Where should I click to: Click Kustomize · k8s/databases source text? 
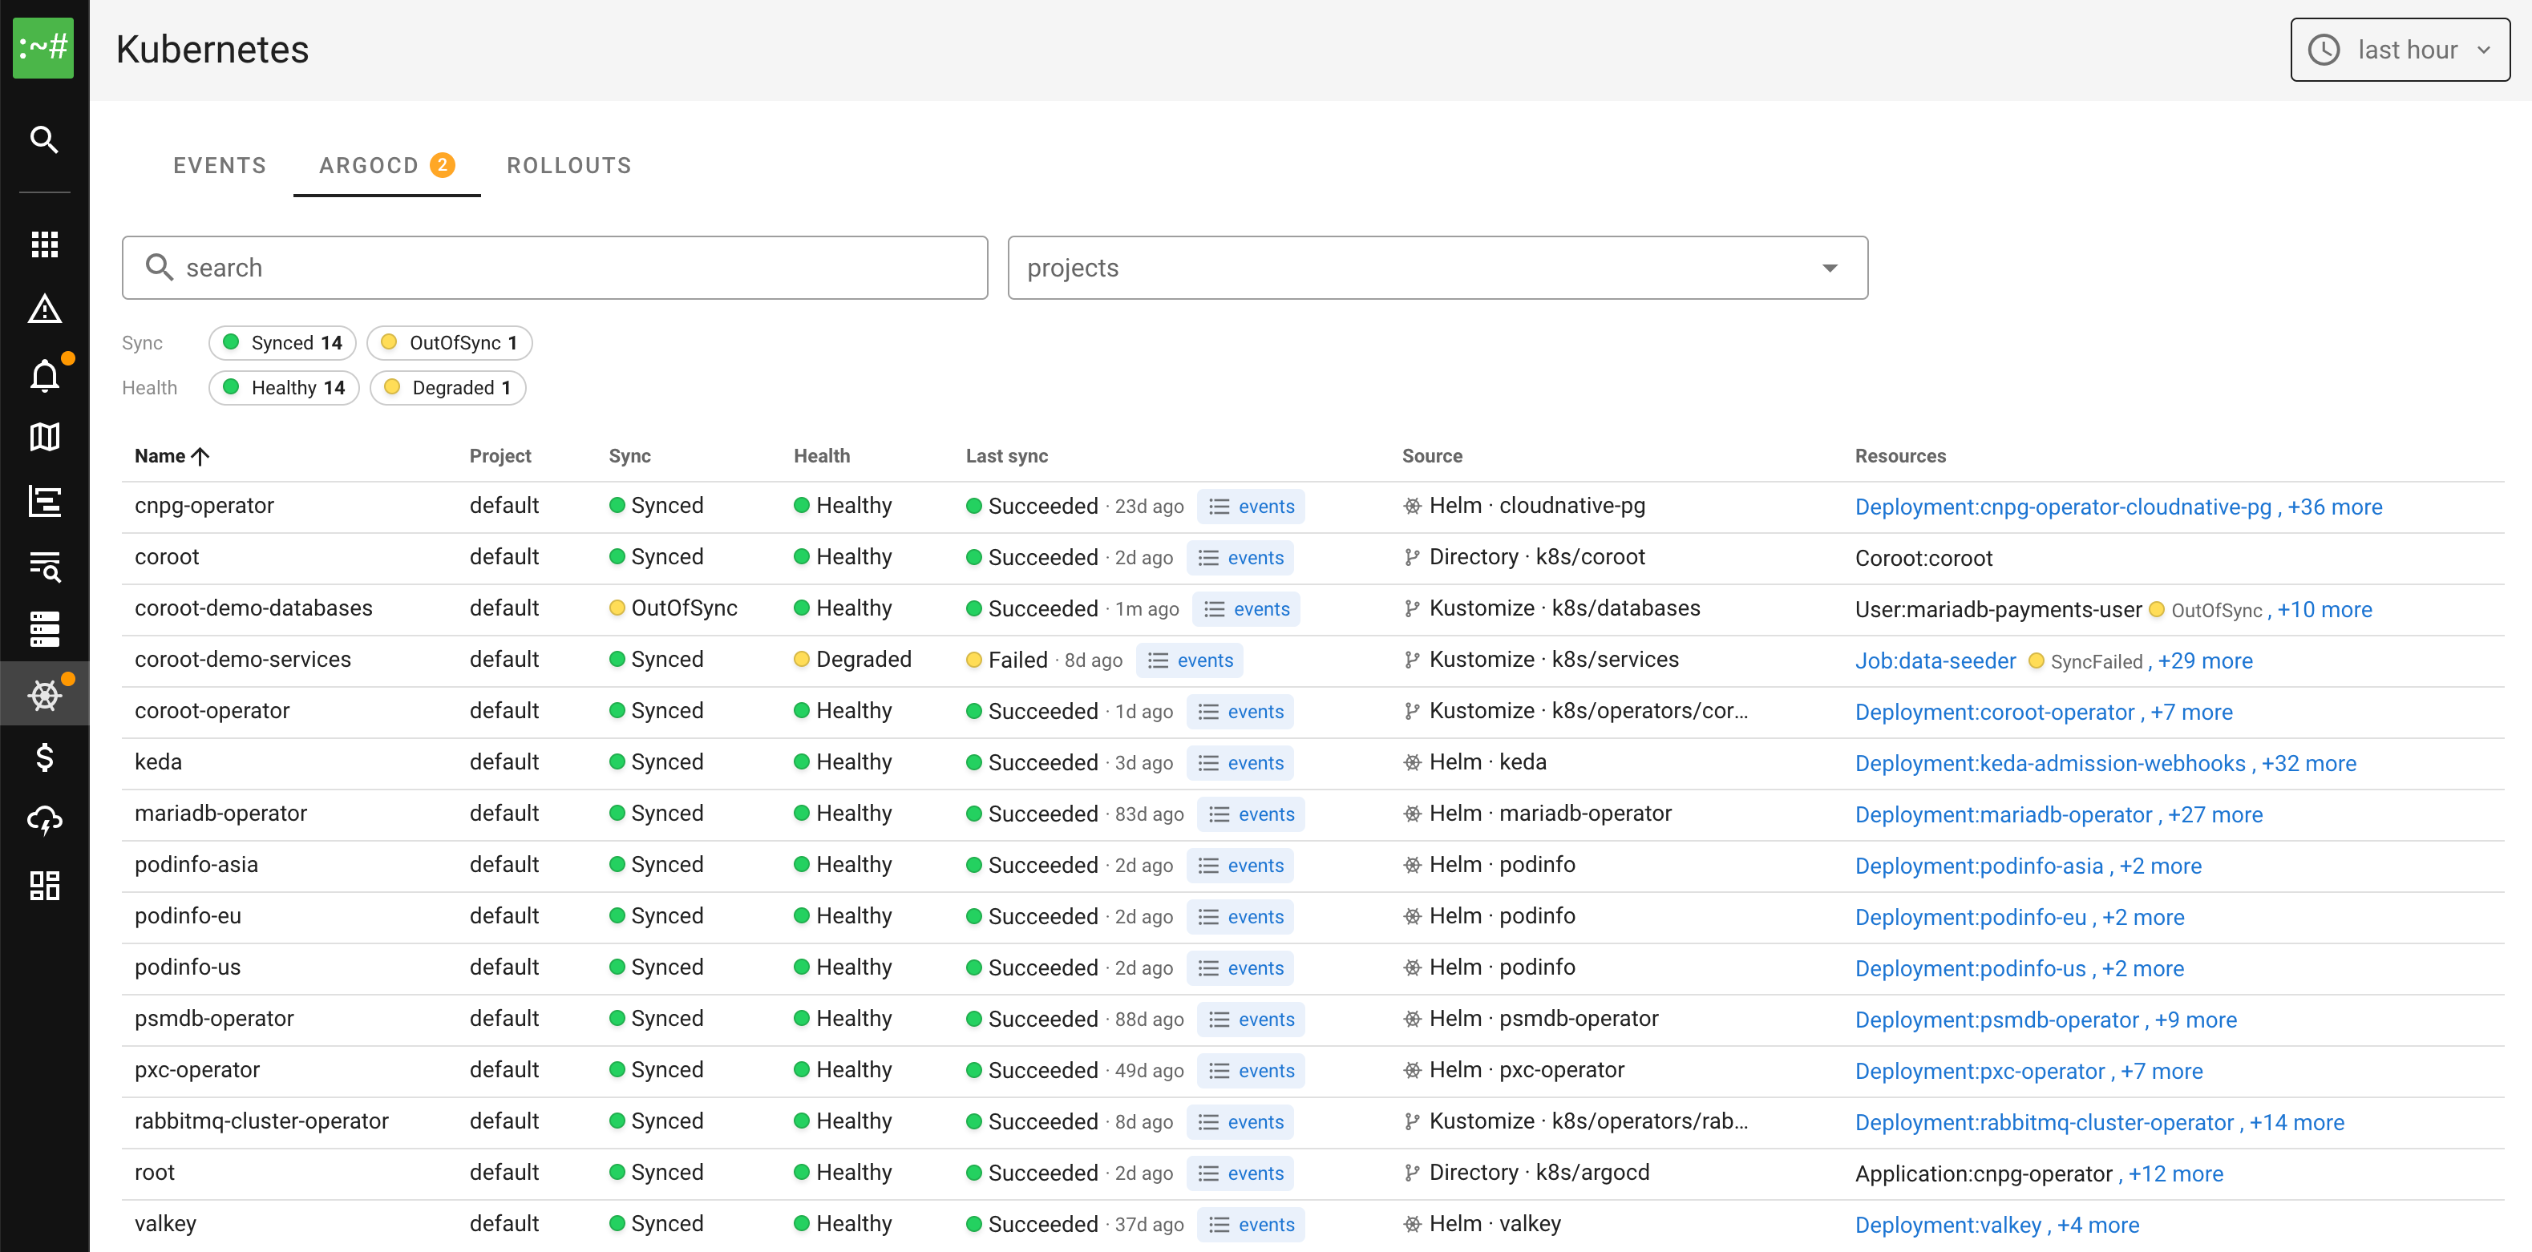coord(1563,608)
